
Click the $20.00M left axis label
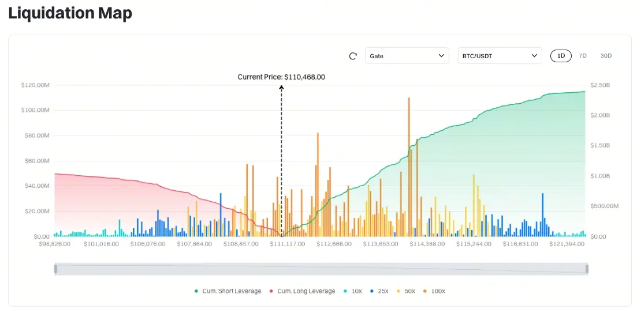coord(36,211)
